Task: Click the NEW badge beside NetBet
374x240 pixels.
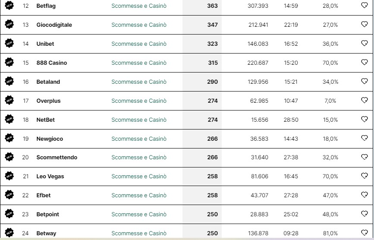Action: coord(9,119)
